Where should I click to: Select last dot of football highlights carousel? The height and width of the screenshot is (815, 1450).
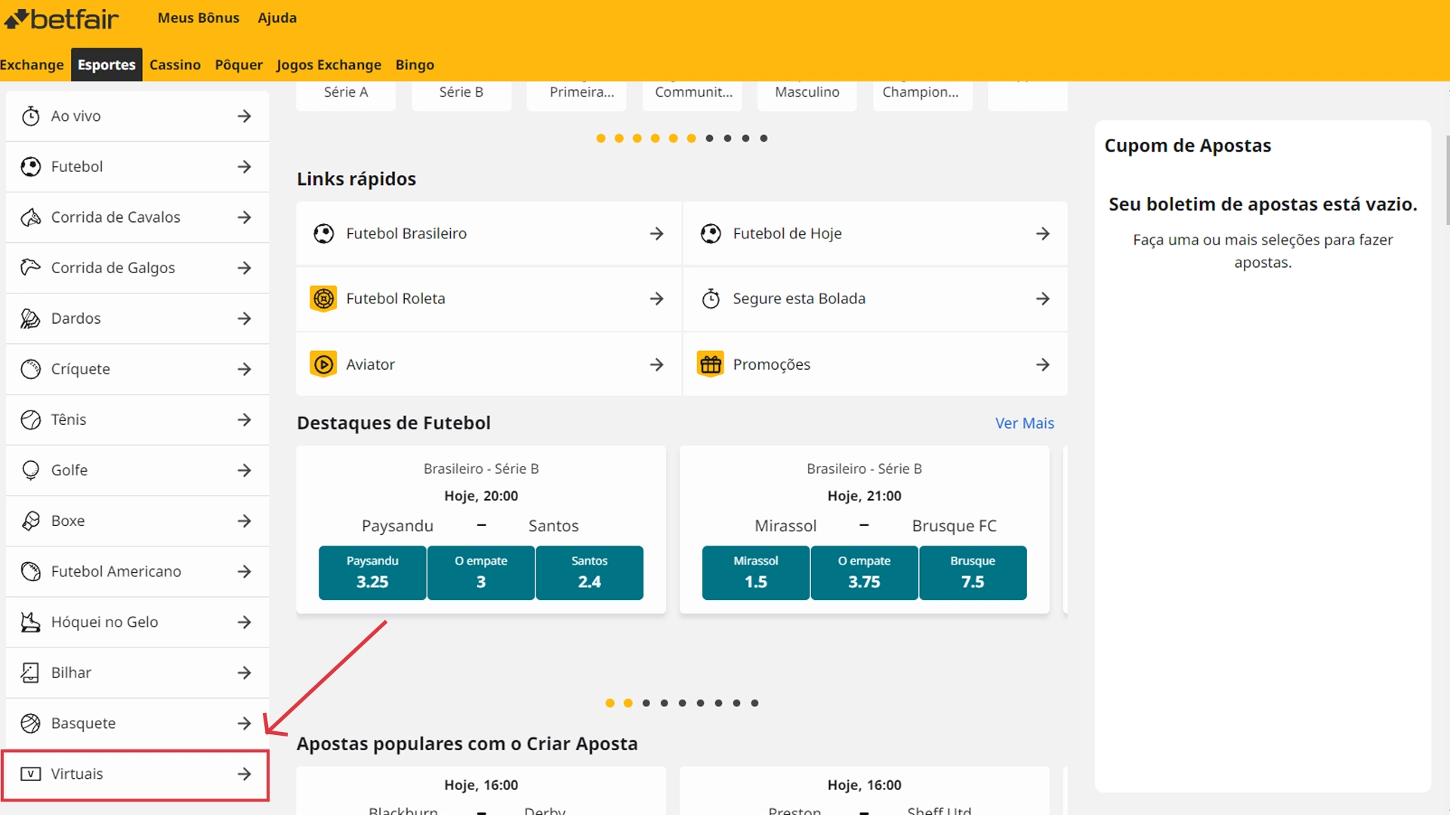pos(754,703)
